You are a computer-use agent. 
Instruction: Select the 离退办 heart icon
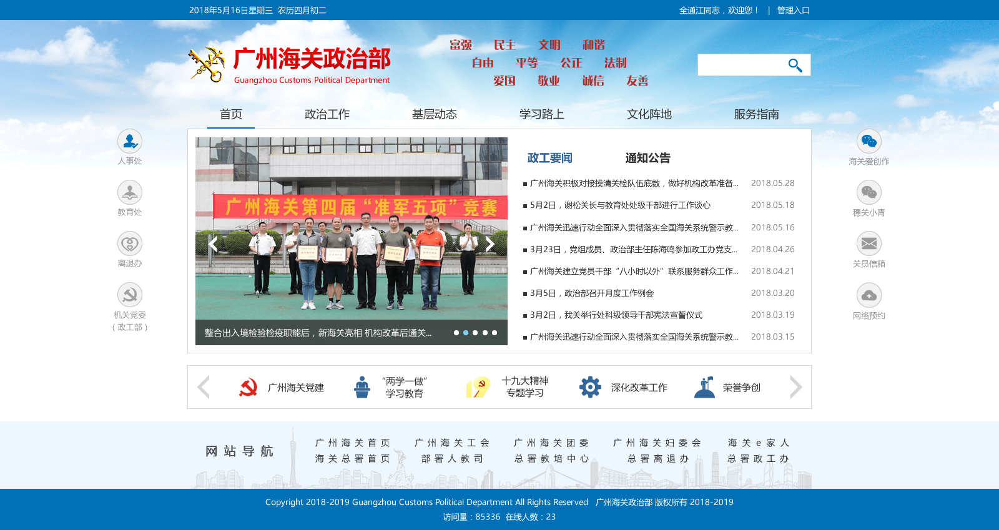(x=130, y=243)
